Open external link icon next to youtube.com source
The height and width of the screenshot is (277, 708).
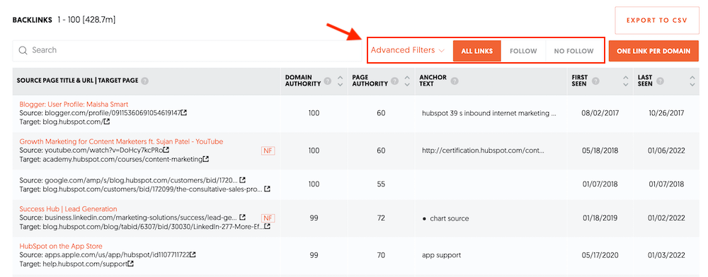click(166, 150)
